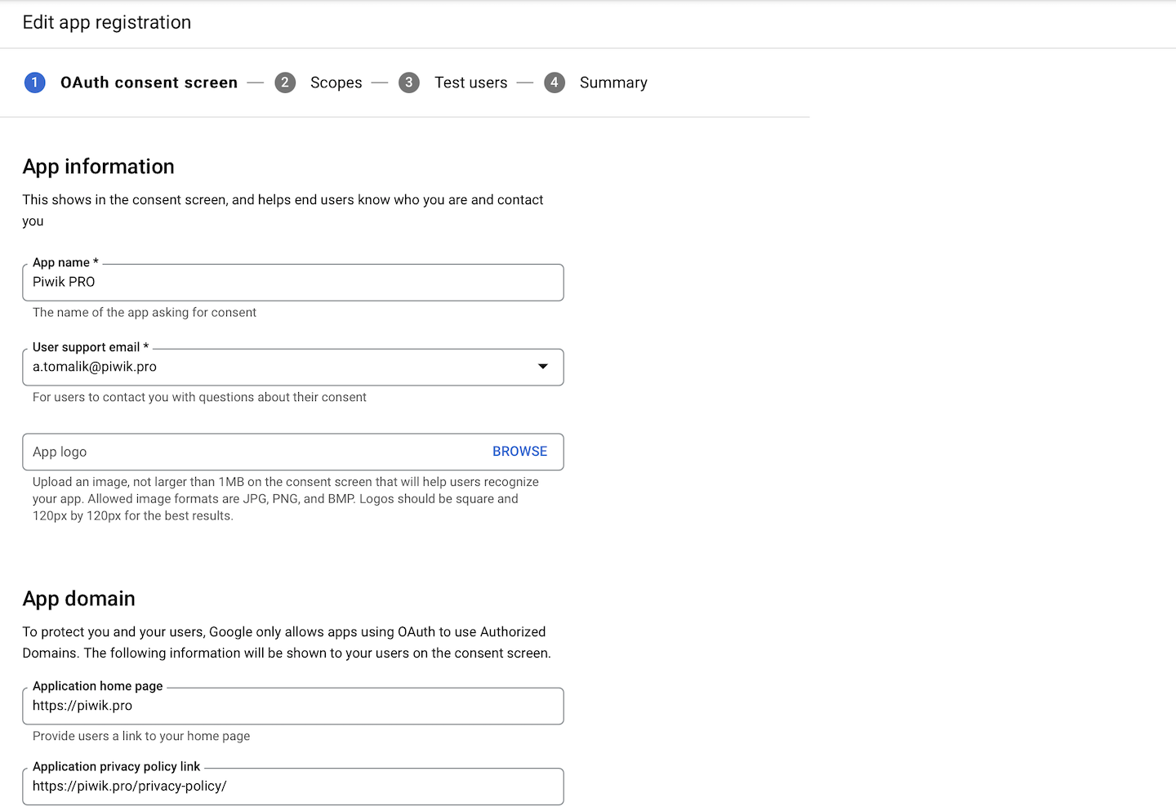
Task: Click the step 4 circle icon
Action: point(555,82)
